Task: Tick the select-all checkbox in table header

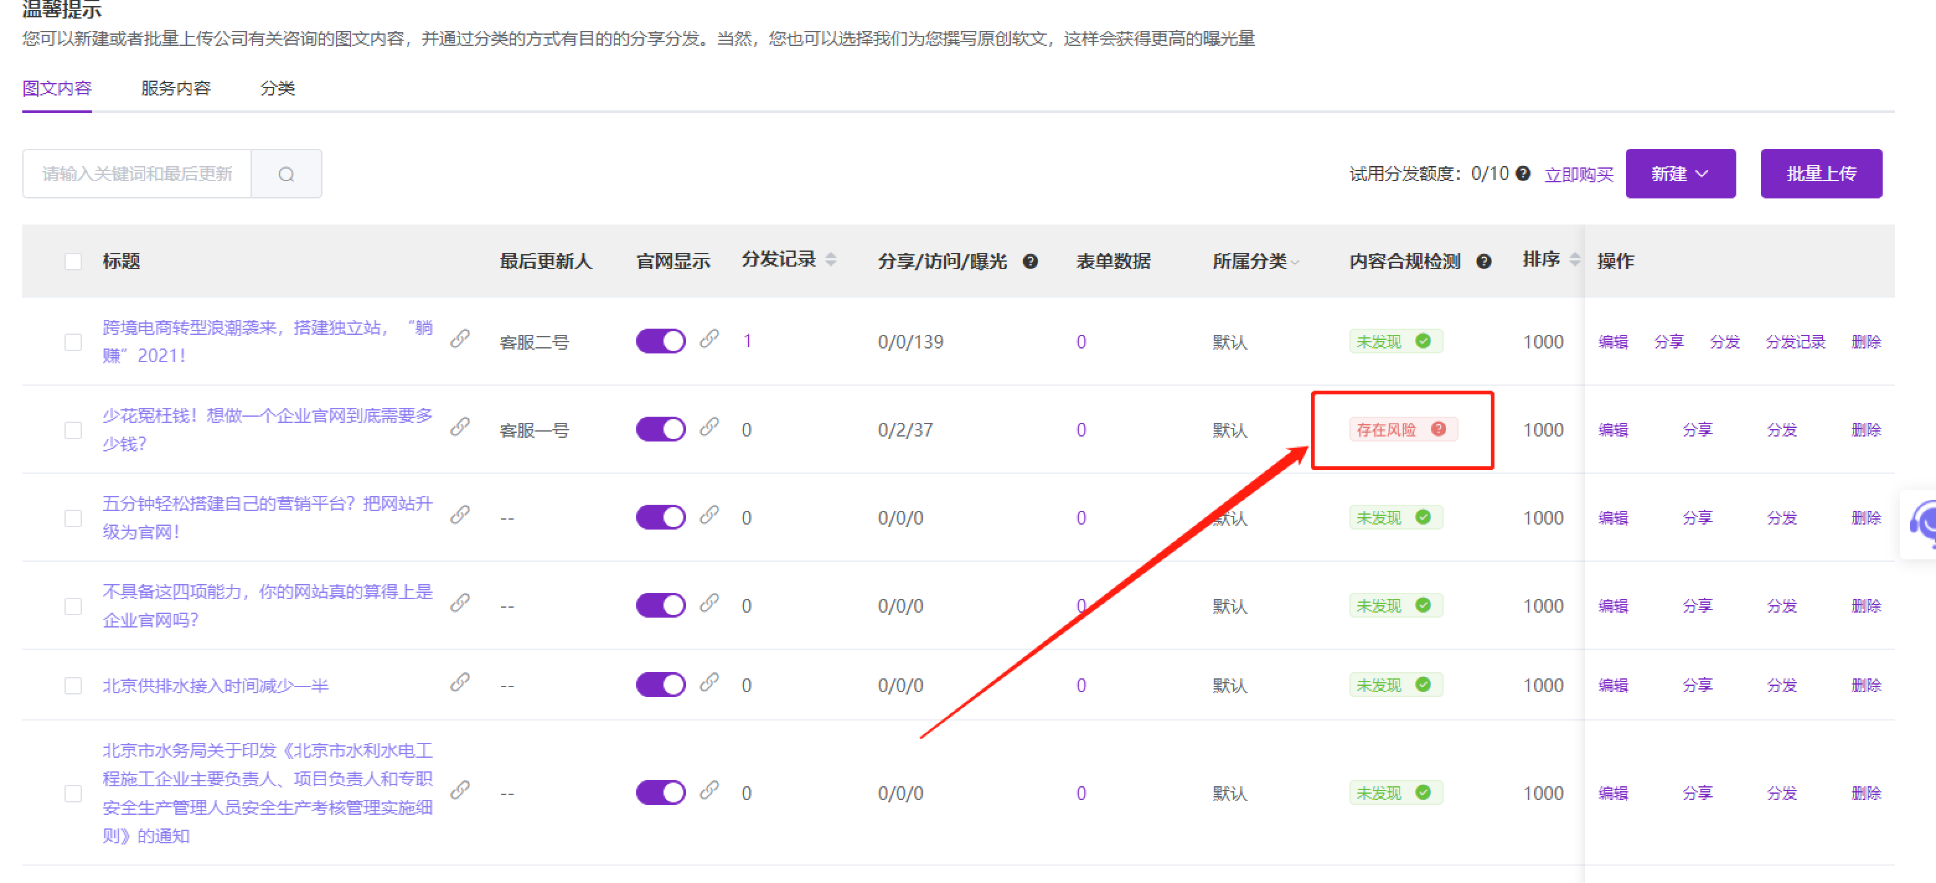Action: pyautogui.click(x=73, y=262)
